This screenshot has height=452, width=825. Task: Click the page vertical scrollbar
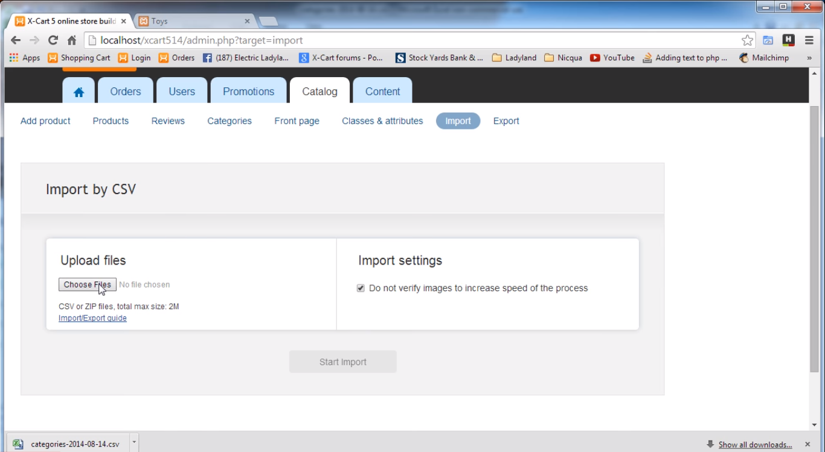pyautogui.click(x=814, y=241)
